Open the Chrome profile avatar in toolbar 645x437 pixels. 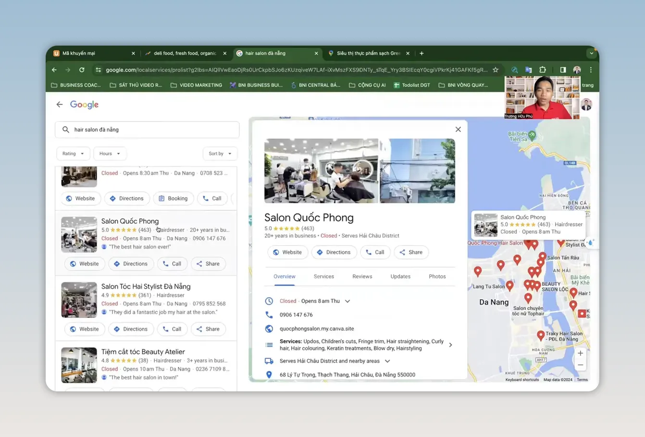[577, 70]
